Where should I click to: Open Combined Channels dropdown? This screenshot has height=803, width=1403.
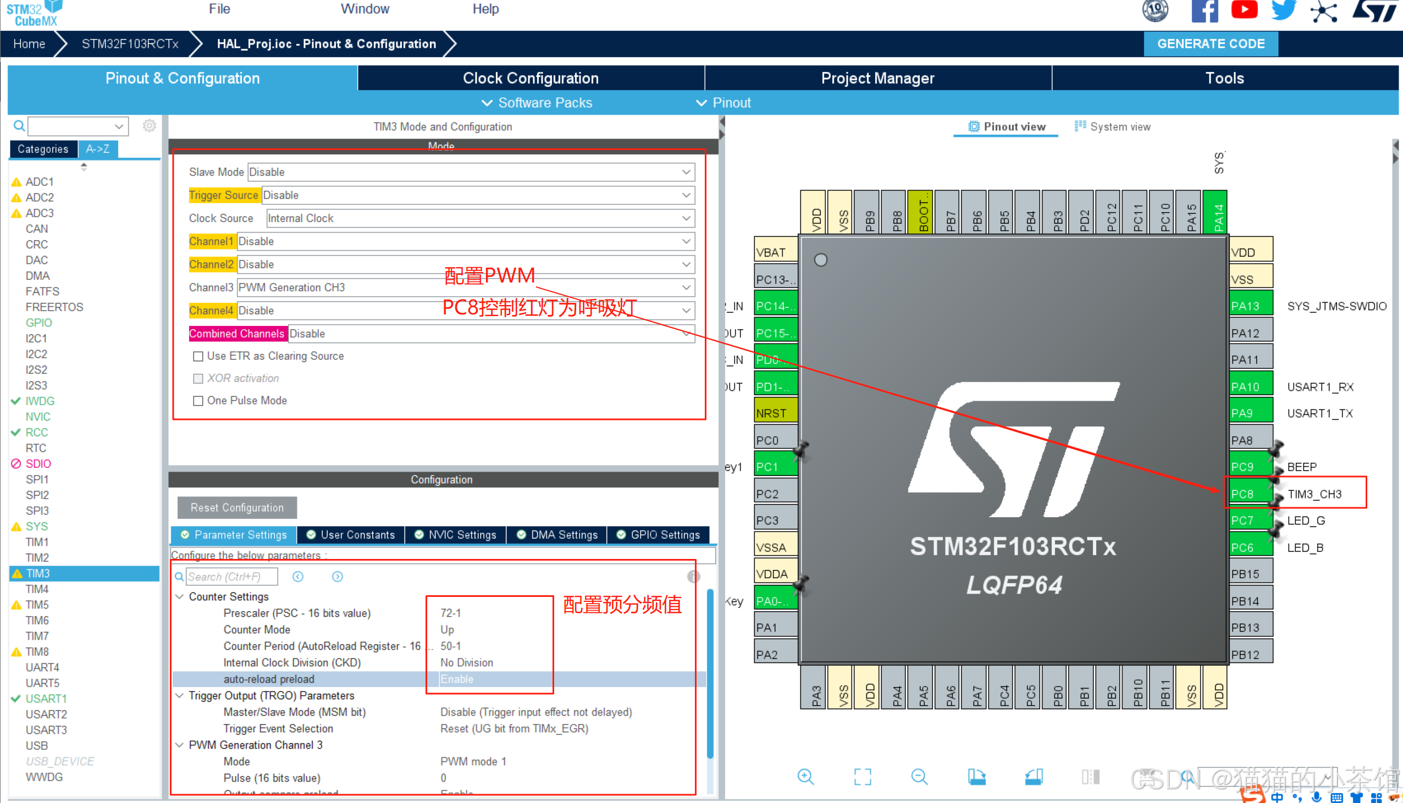pyautogui.click(x=491, y=334)
